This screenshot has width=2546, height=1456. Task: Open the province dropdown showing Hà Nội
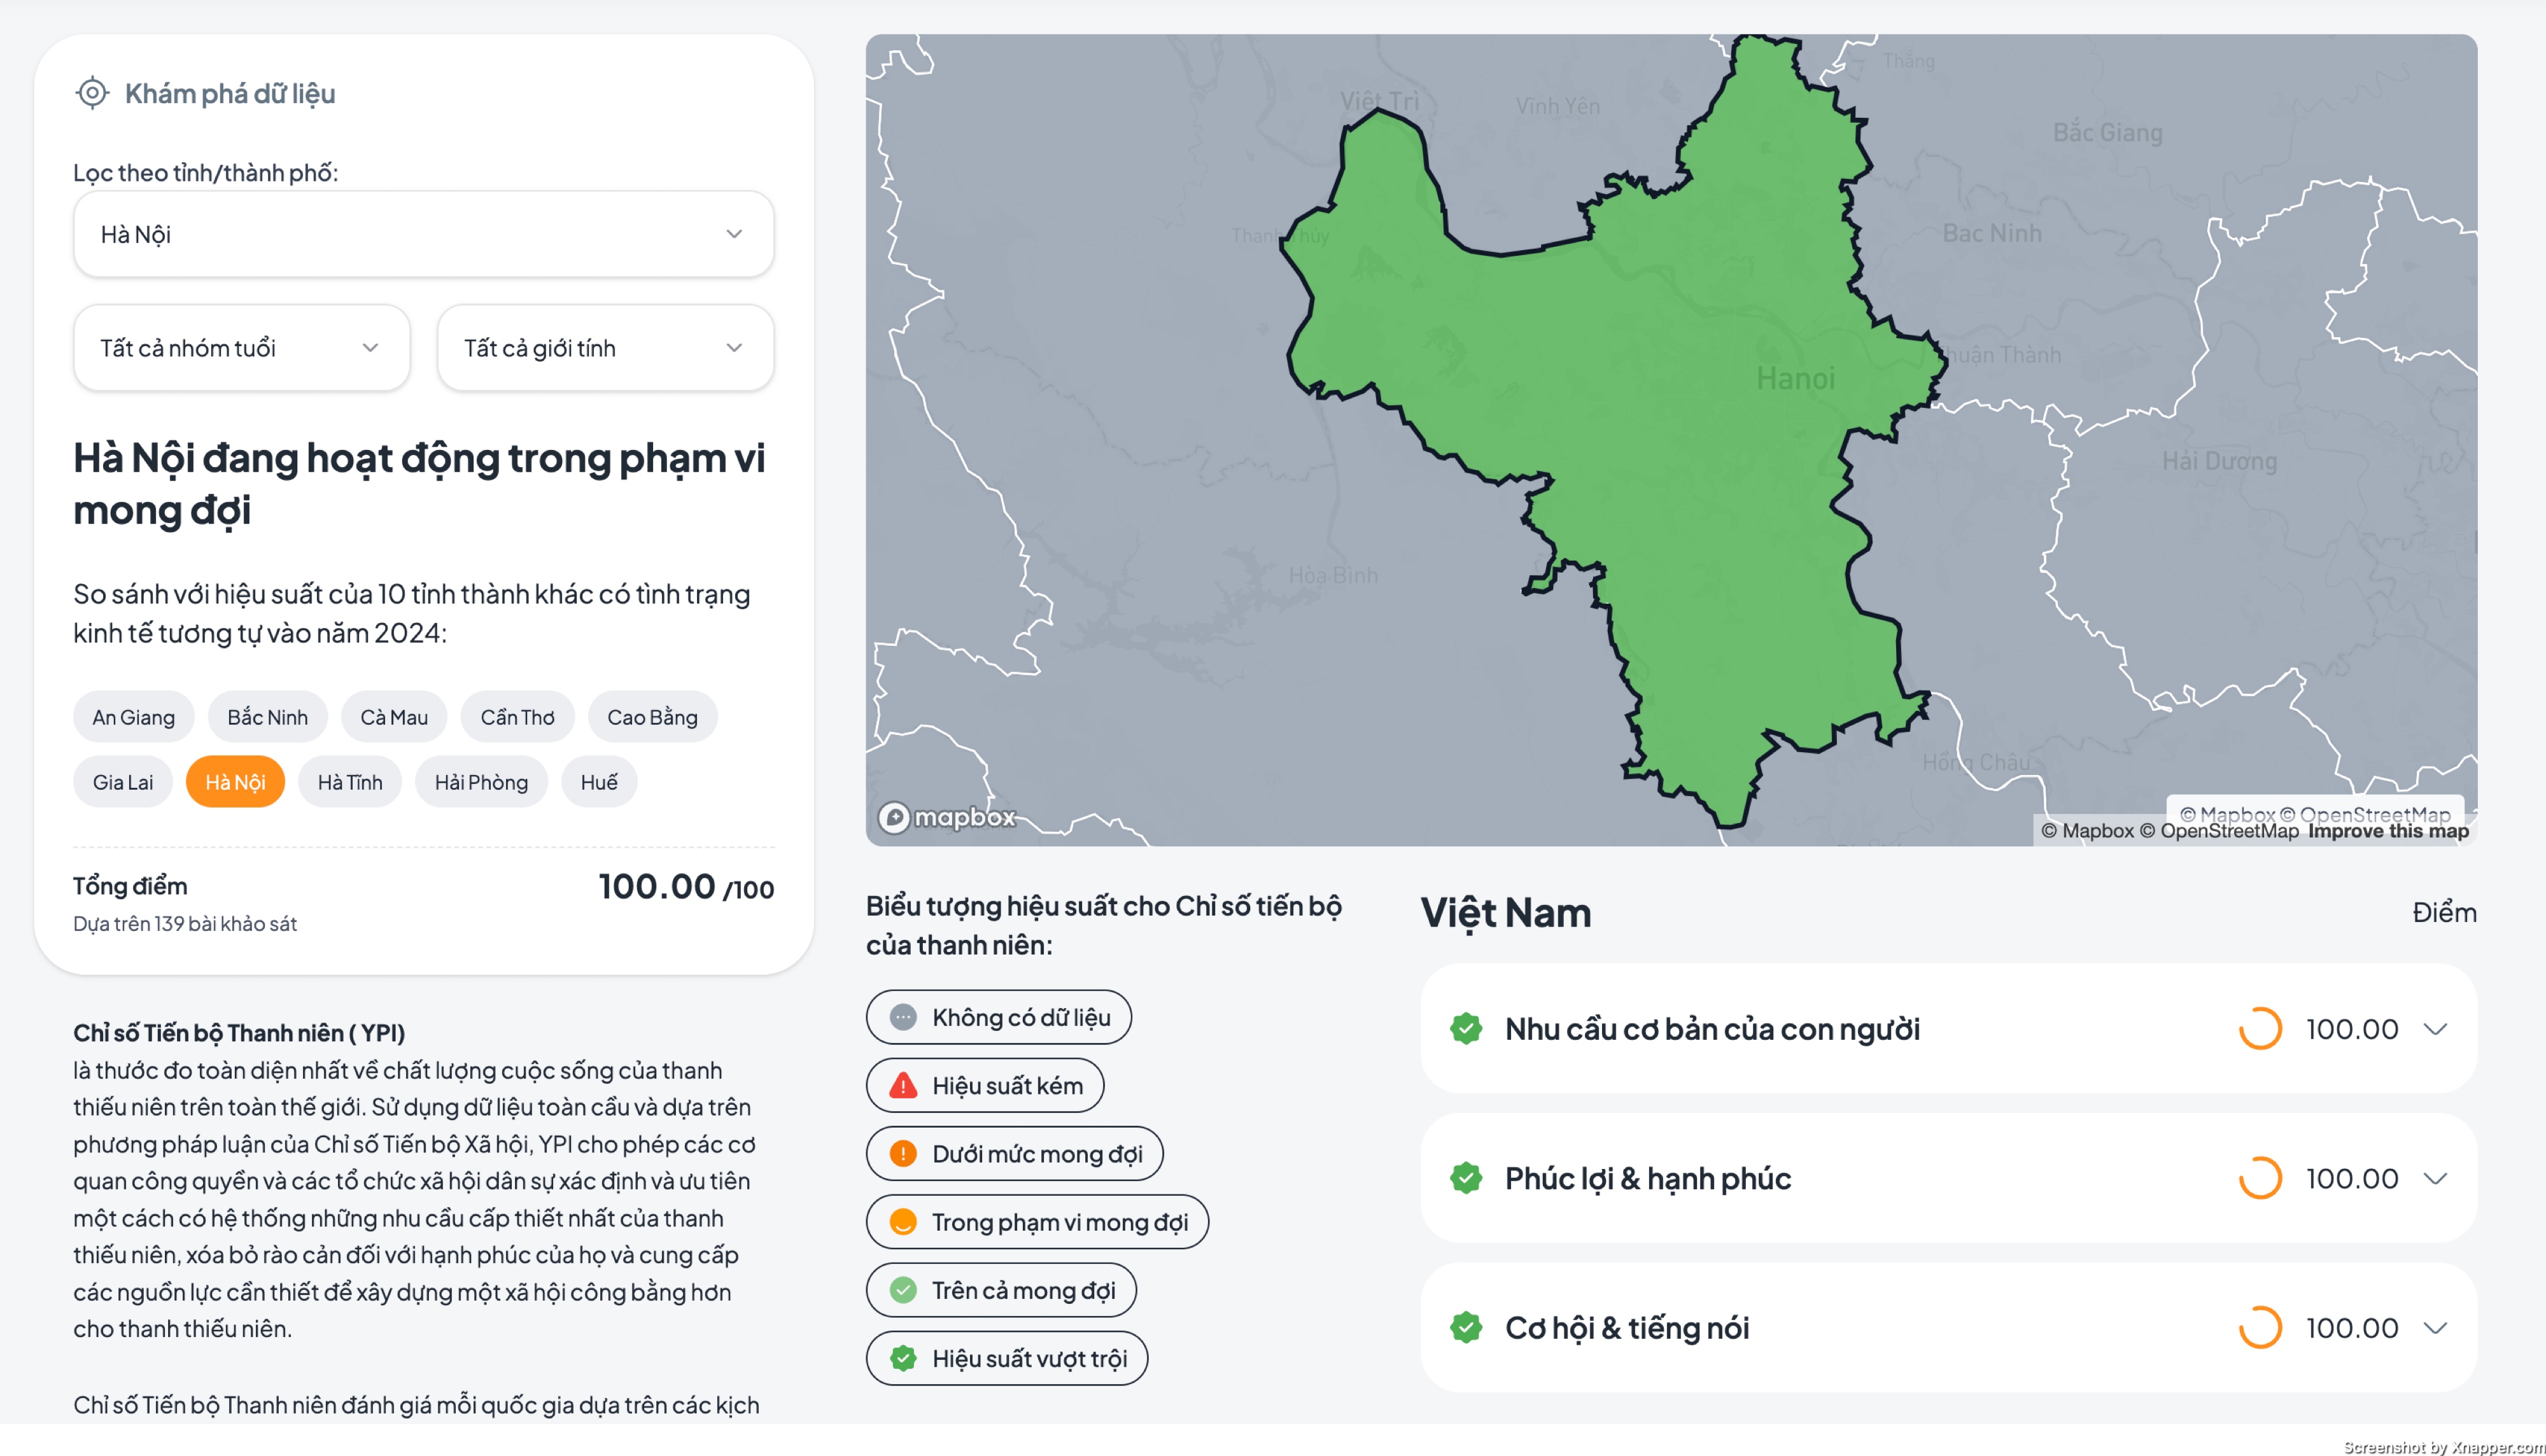423,233
